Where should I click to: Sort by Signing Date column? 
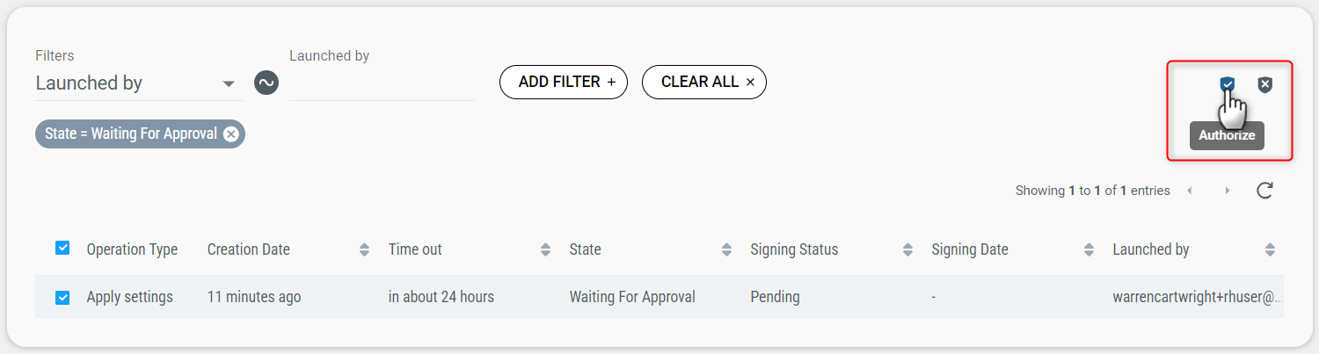click(1089, 249)
